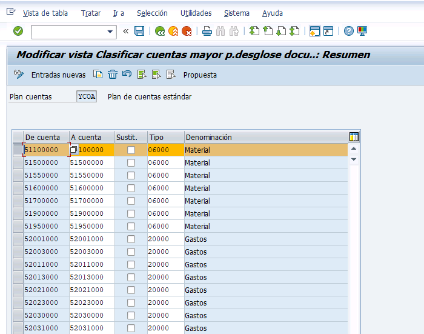Toggle Sustit. checkbox for account 52011000
The height and width of the screenshot is (334, 424).
tap(131, 264)
